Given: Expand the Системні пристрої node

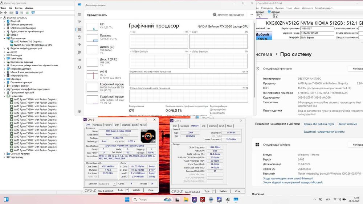Looking at the screenshot, I should 4,154.
